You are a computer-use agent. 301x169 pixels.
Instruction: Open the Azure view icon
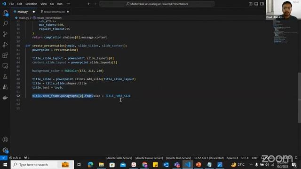pyautogui.click(x=5, y=87)
